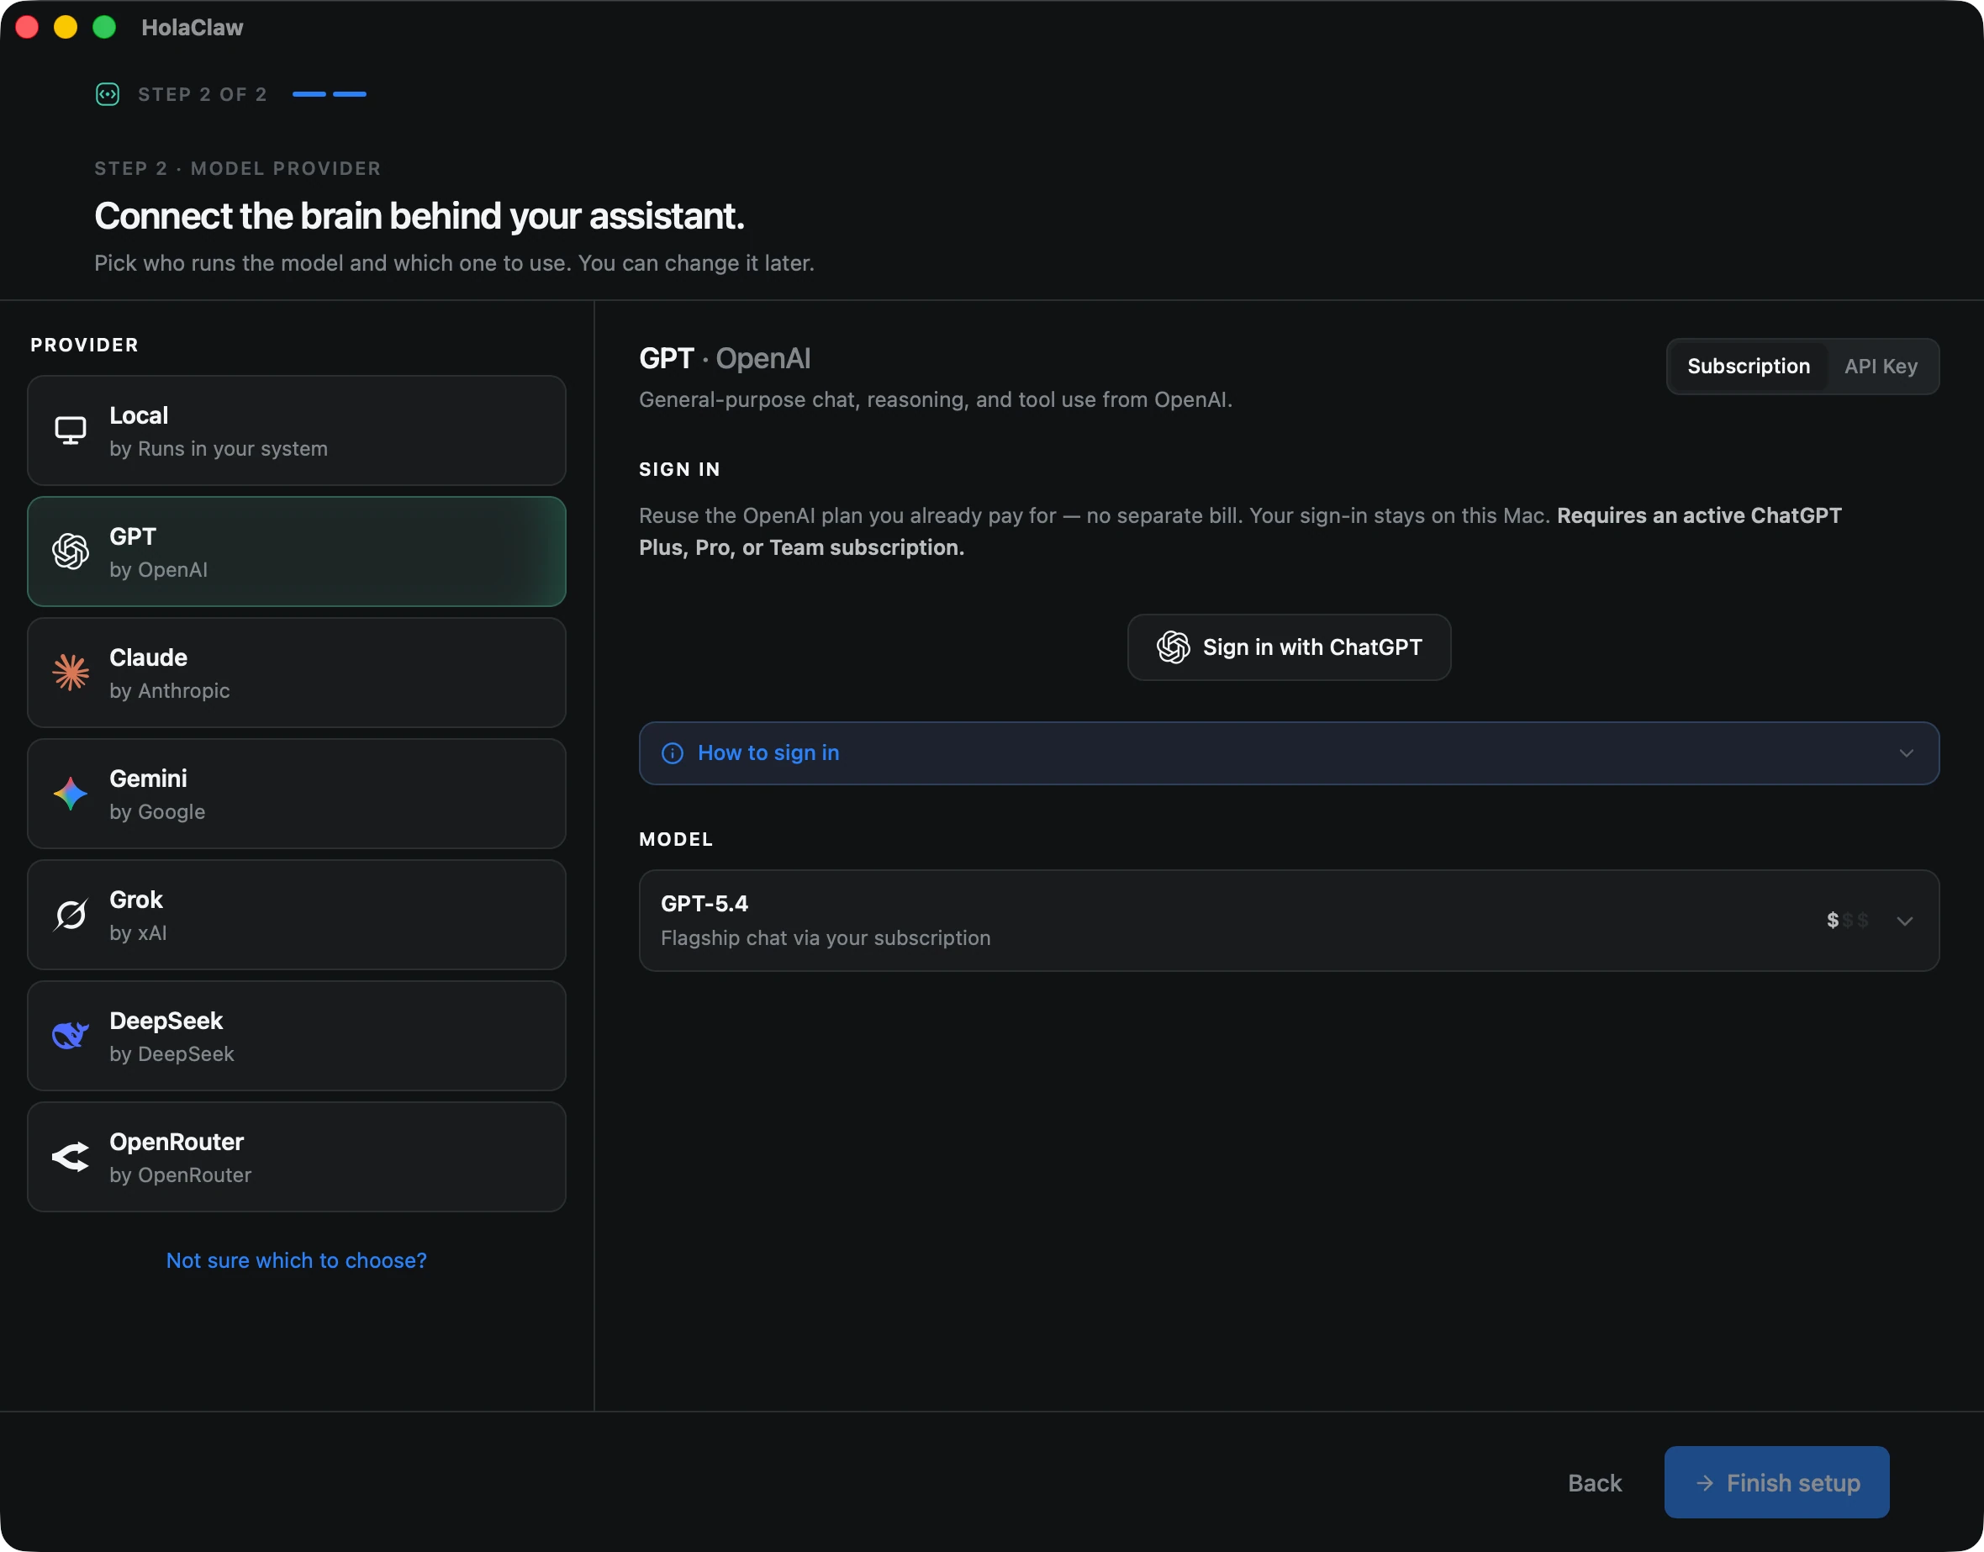Click the MODEL section label
1984x1552 pixels.
tap(675, 839)
